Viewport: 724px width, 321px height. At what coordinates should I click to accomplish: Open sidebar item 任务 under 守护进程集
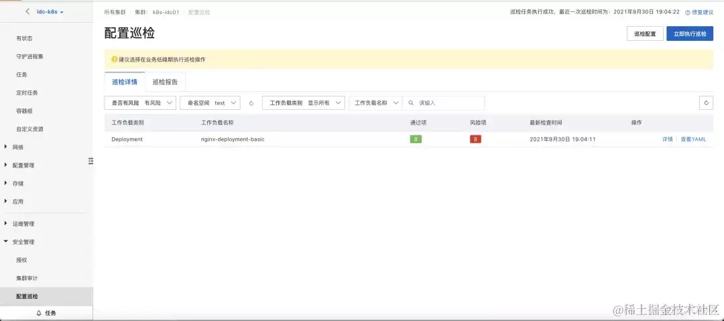21,74
